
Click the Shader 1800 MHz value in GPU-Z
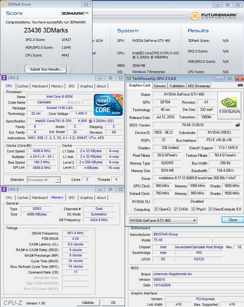click(232, 186)
